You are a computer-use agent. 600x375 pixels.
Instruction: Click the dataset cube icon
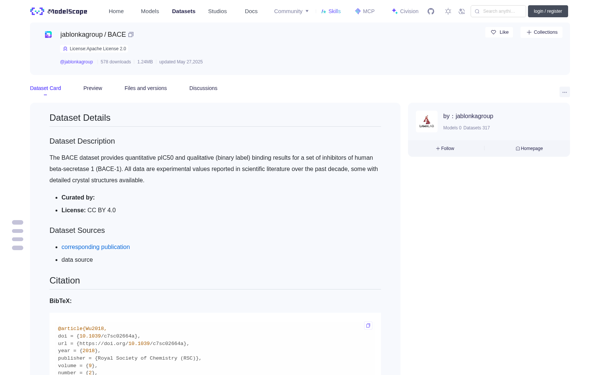(x=48, y=34)
